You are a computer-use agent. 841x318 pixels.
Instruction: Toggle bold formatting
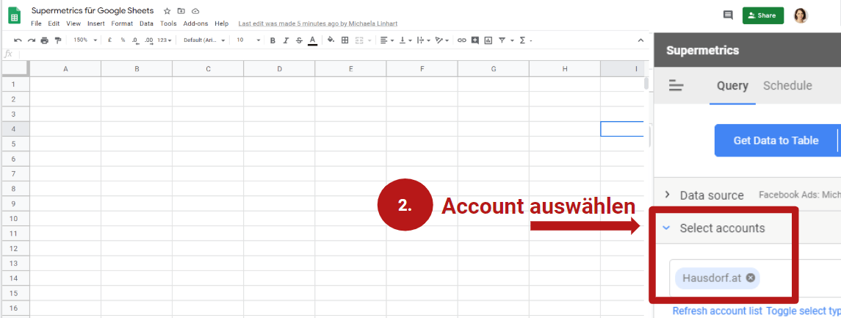coord(272,40)
